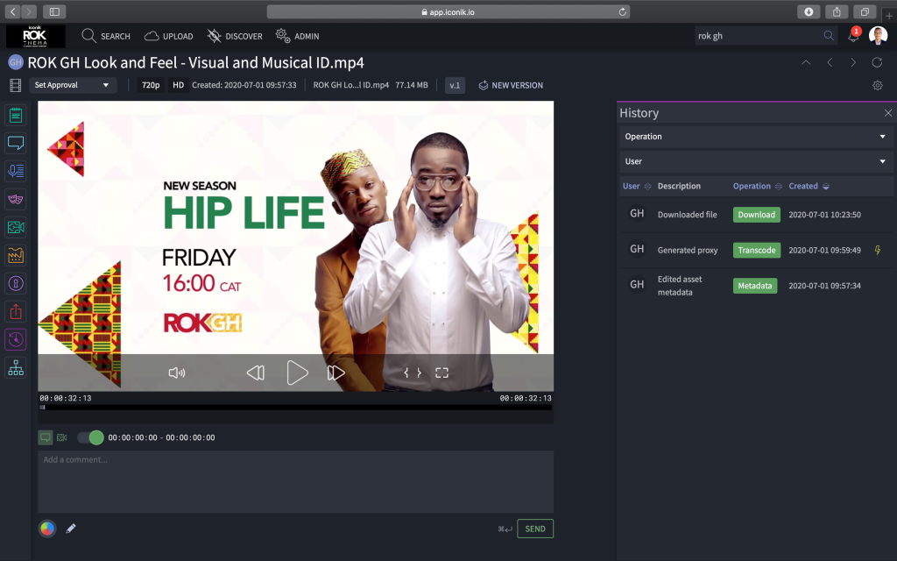Click the v.1 version button

click(x=455, y=85)
